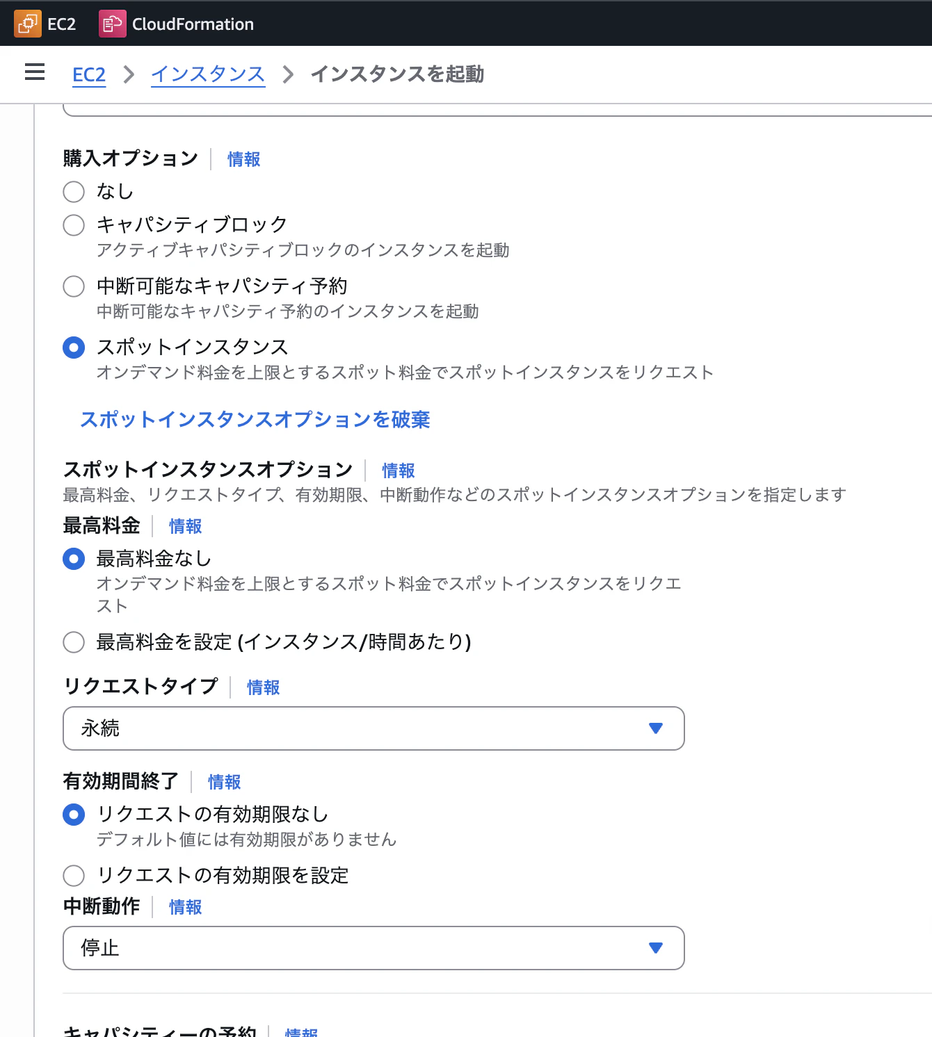Open 情報 link beside 中断動作
This screenshot has height=1037, width=932.
coord(186,907)
